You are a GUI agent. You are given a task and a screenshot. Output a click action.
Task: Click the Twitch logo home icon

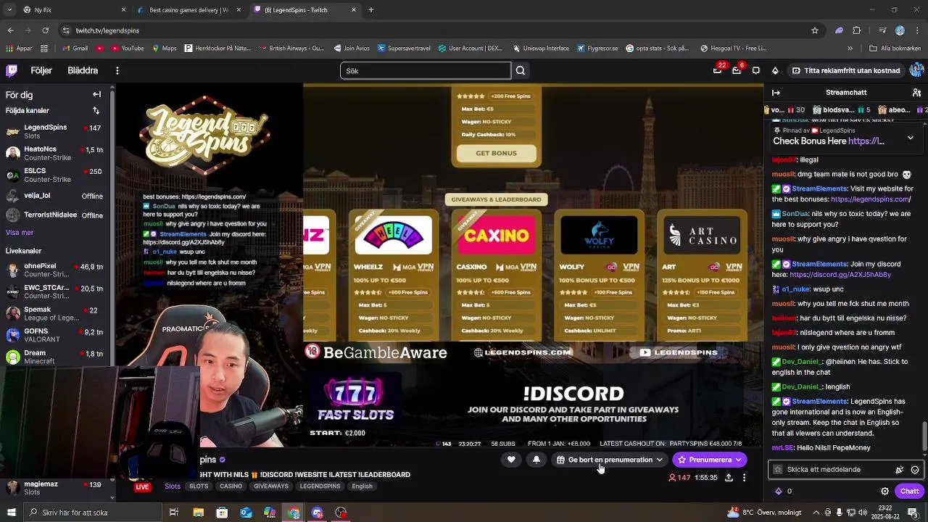pos(12,70)
